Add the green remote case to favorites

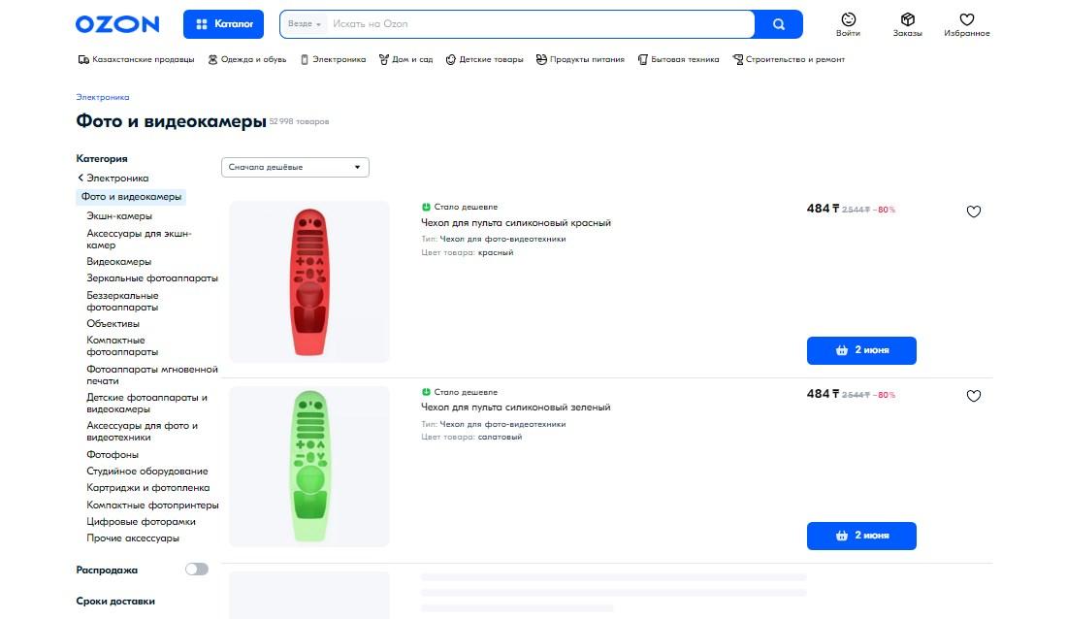click(x=974, y=396)
